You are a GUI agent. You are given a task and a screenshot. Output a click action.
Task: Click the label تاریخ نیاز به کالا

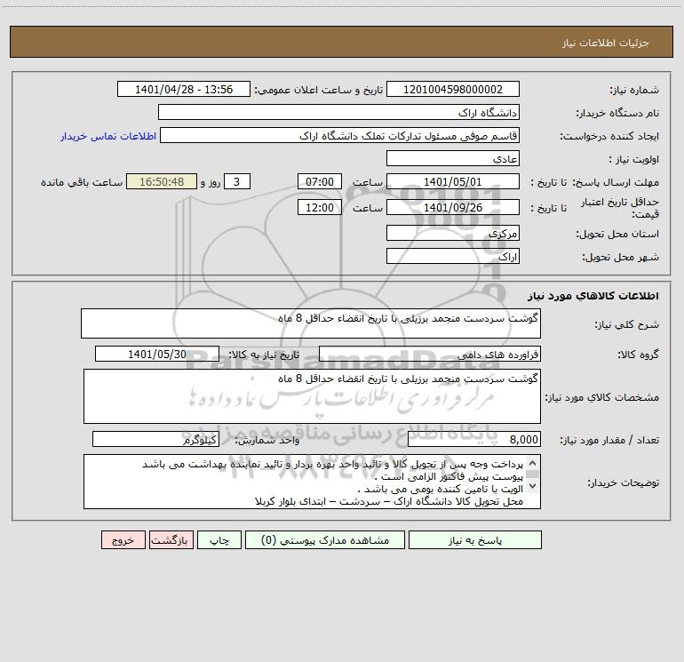coord(264,355)
